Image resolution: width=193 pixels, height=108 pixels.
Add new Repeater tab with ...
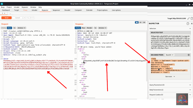click(x=10, y=13)
